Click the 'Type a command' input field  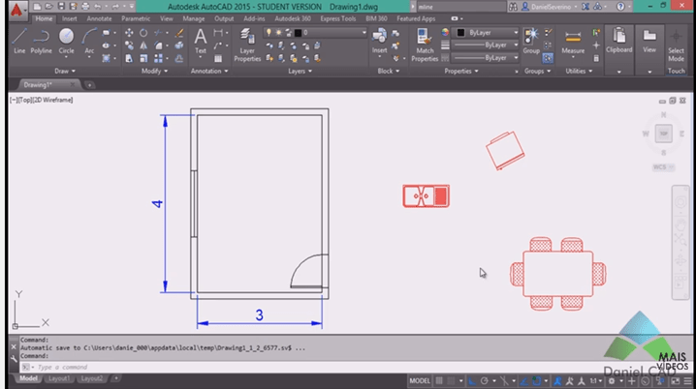pos(97,367)
